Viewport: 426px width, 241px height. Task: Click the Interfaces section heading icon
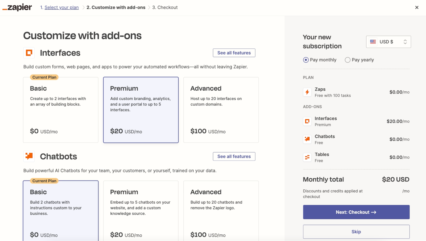[x=29, y=53]
